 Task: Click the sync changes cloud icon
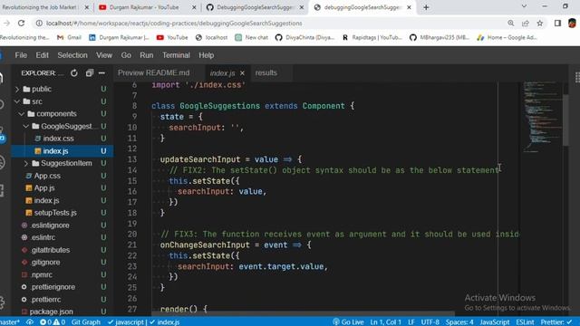30,322
